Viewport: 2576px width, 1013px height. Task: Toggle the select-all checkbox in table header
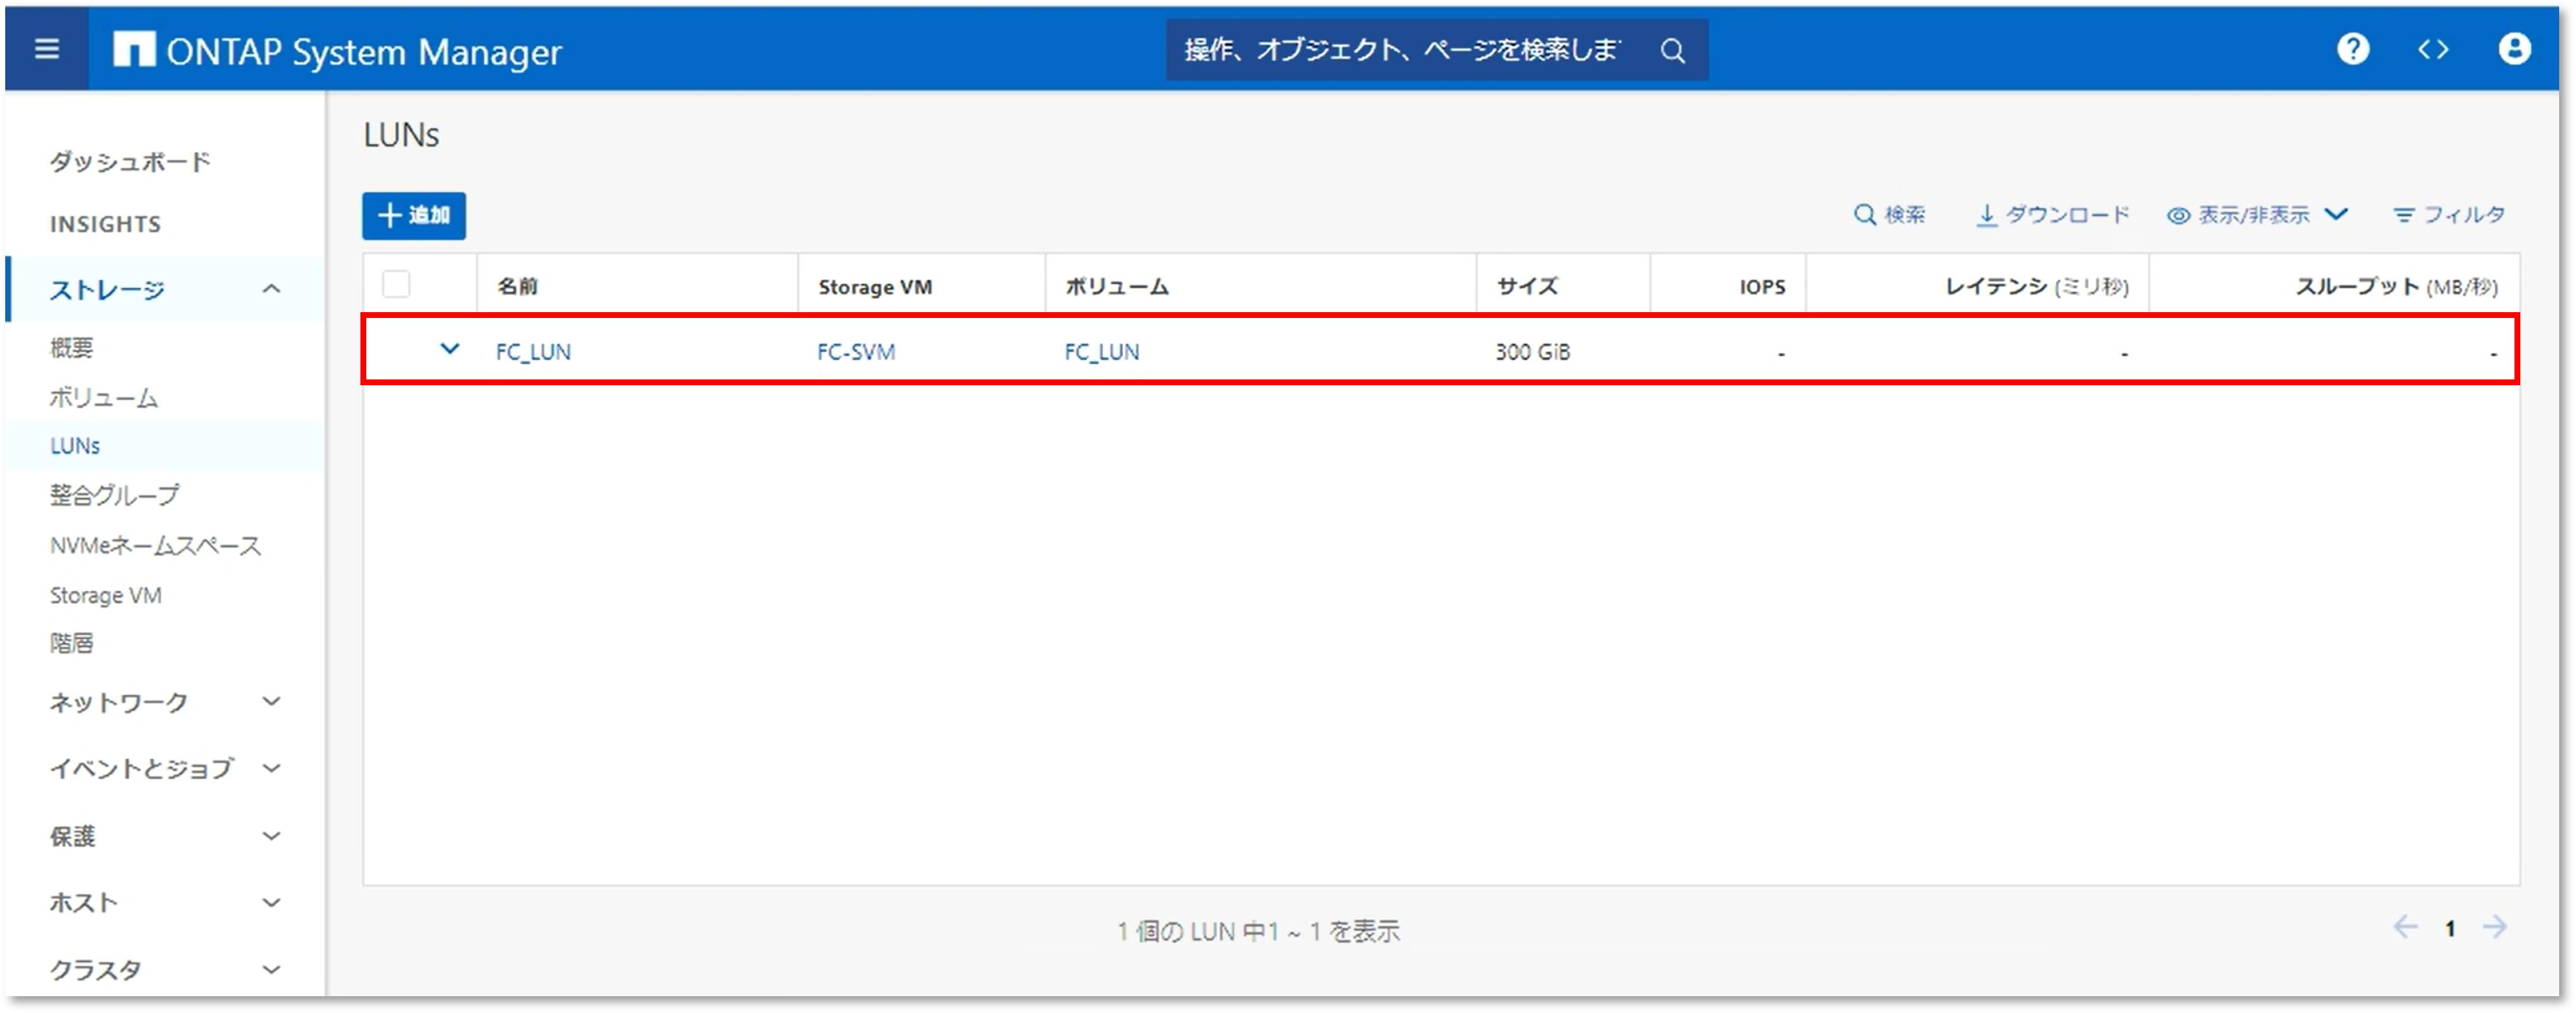[x=396, y=284]
